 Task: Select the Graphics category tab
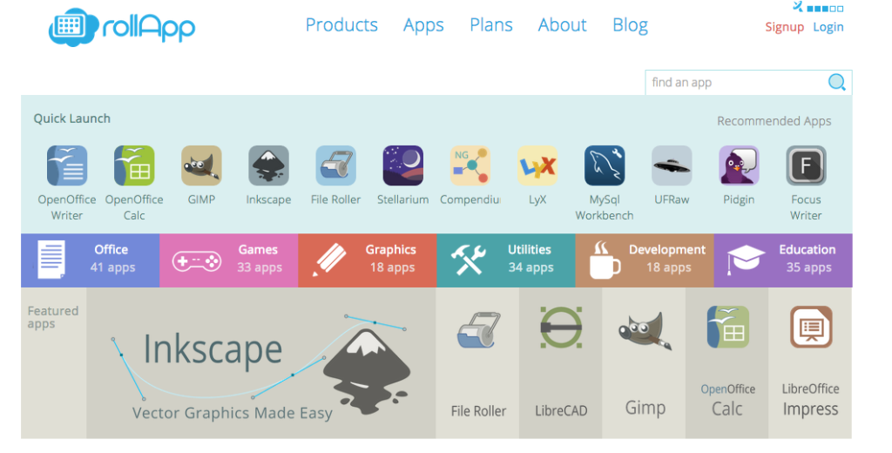368,260
